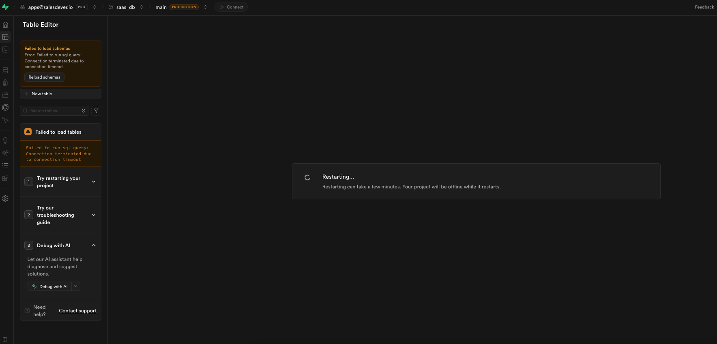This screenshot has height=344, width=717.
Task: Click the project cube icon before saas_db
Action: coord(111,7)
